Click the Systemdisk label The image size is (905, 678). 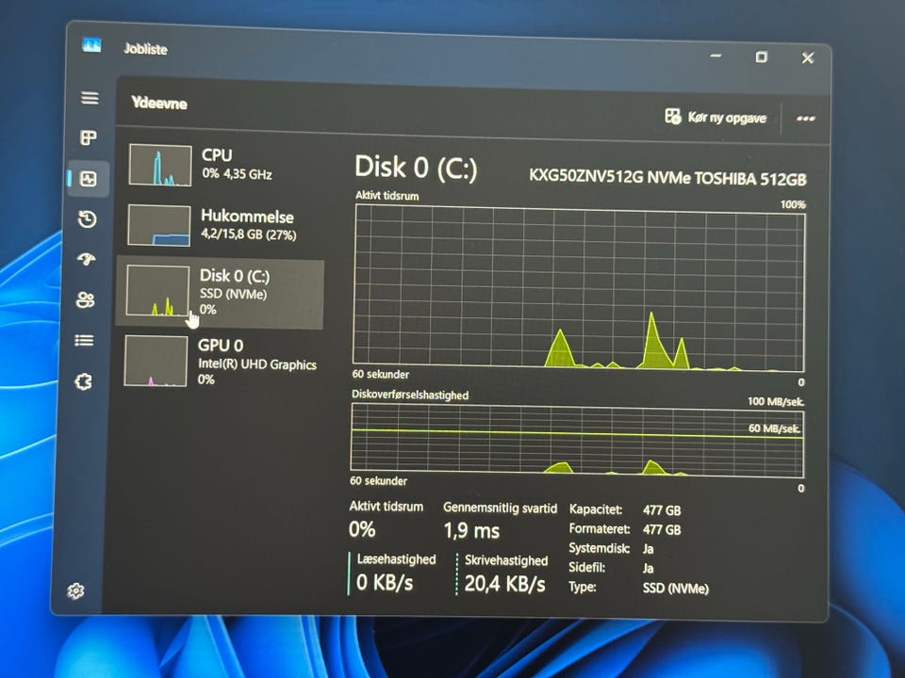[x=599, y=548]
